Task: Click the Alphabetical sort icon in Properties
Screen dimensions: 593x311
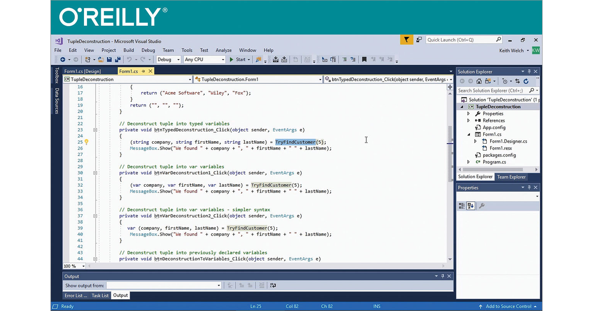Action: coord(471,206)
